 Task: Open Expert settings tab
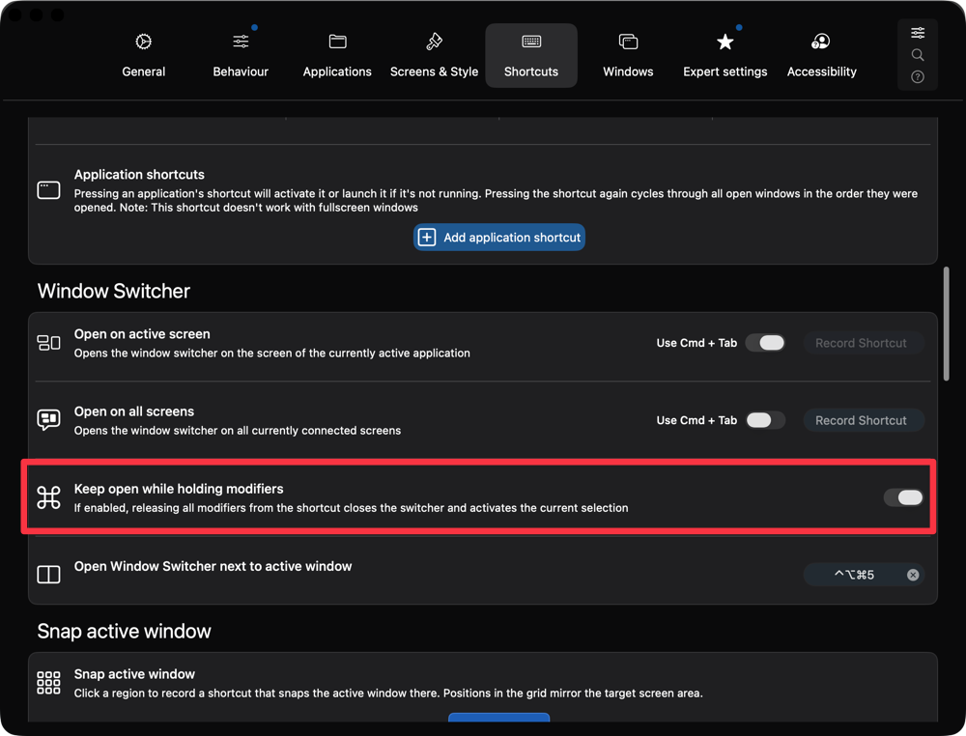pos(725,55)
